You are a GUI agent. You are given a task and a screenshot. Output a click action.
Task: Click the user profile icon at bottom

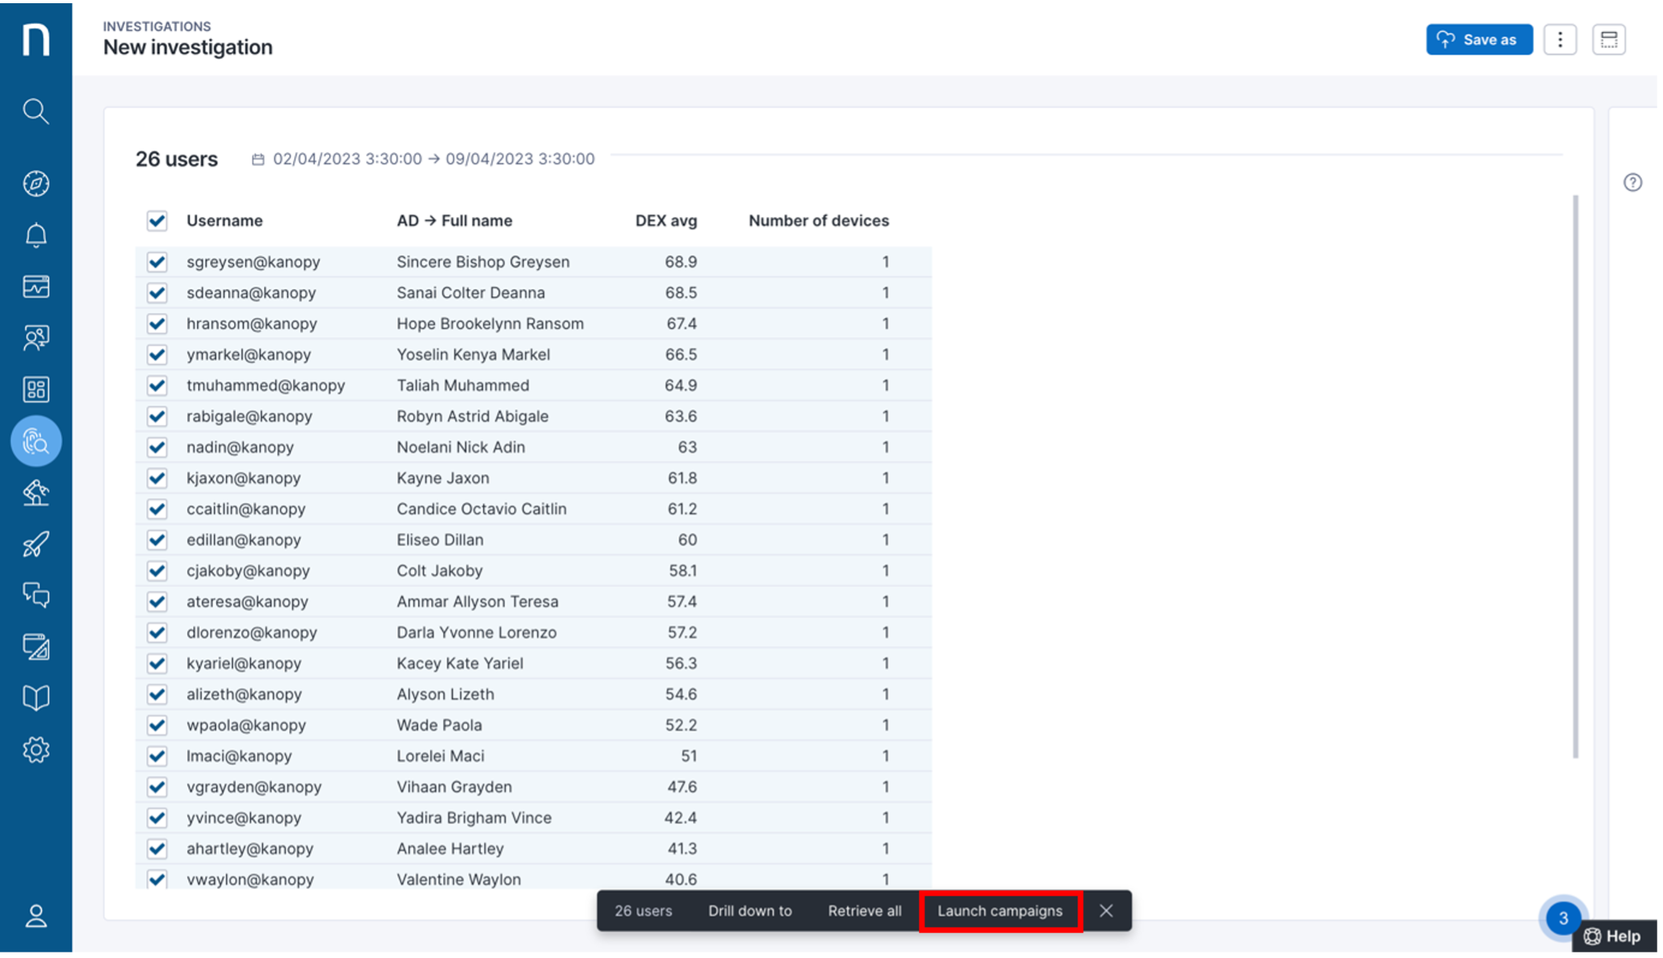coord(35,916)
